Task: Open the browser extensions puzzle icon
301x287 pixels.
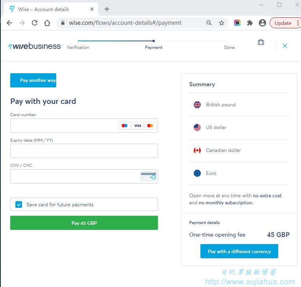Action: click(x=250, y=23)
